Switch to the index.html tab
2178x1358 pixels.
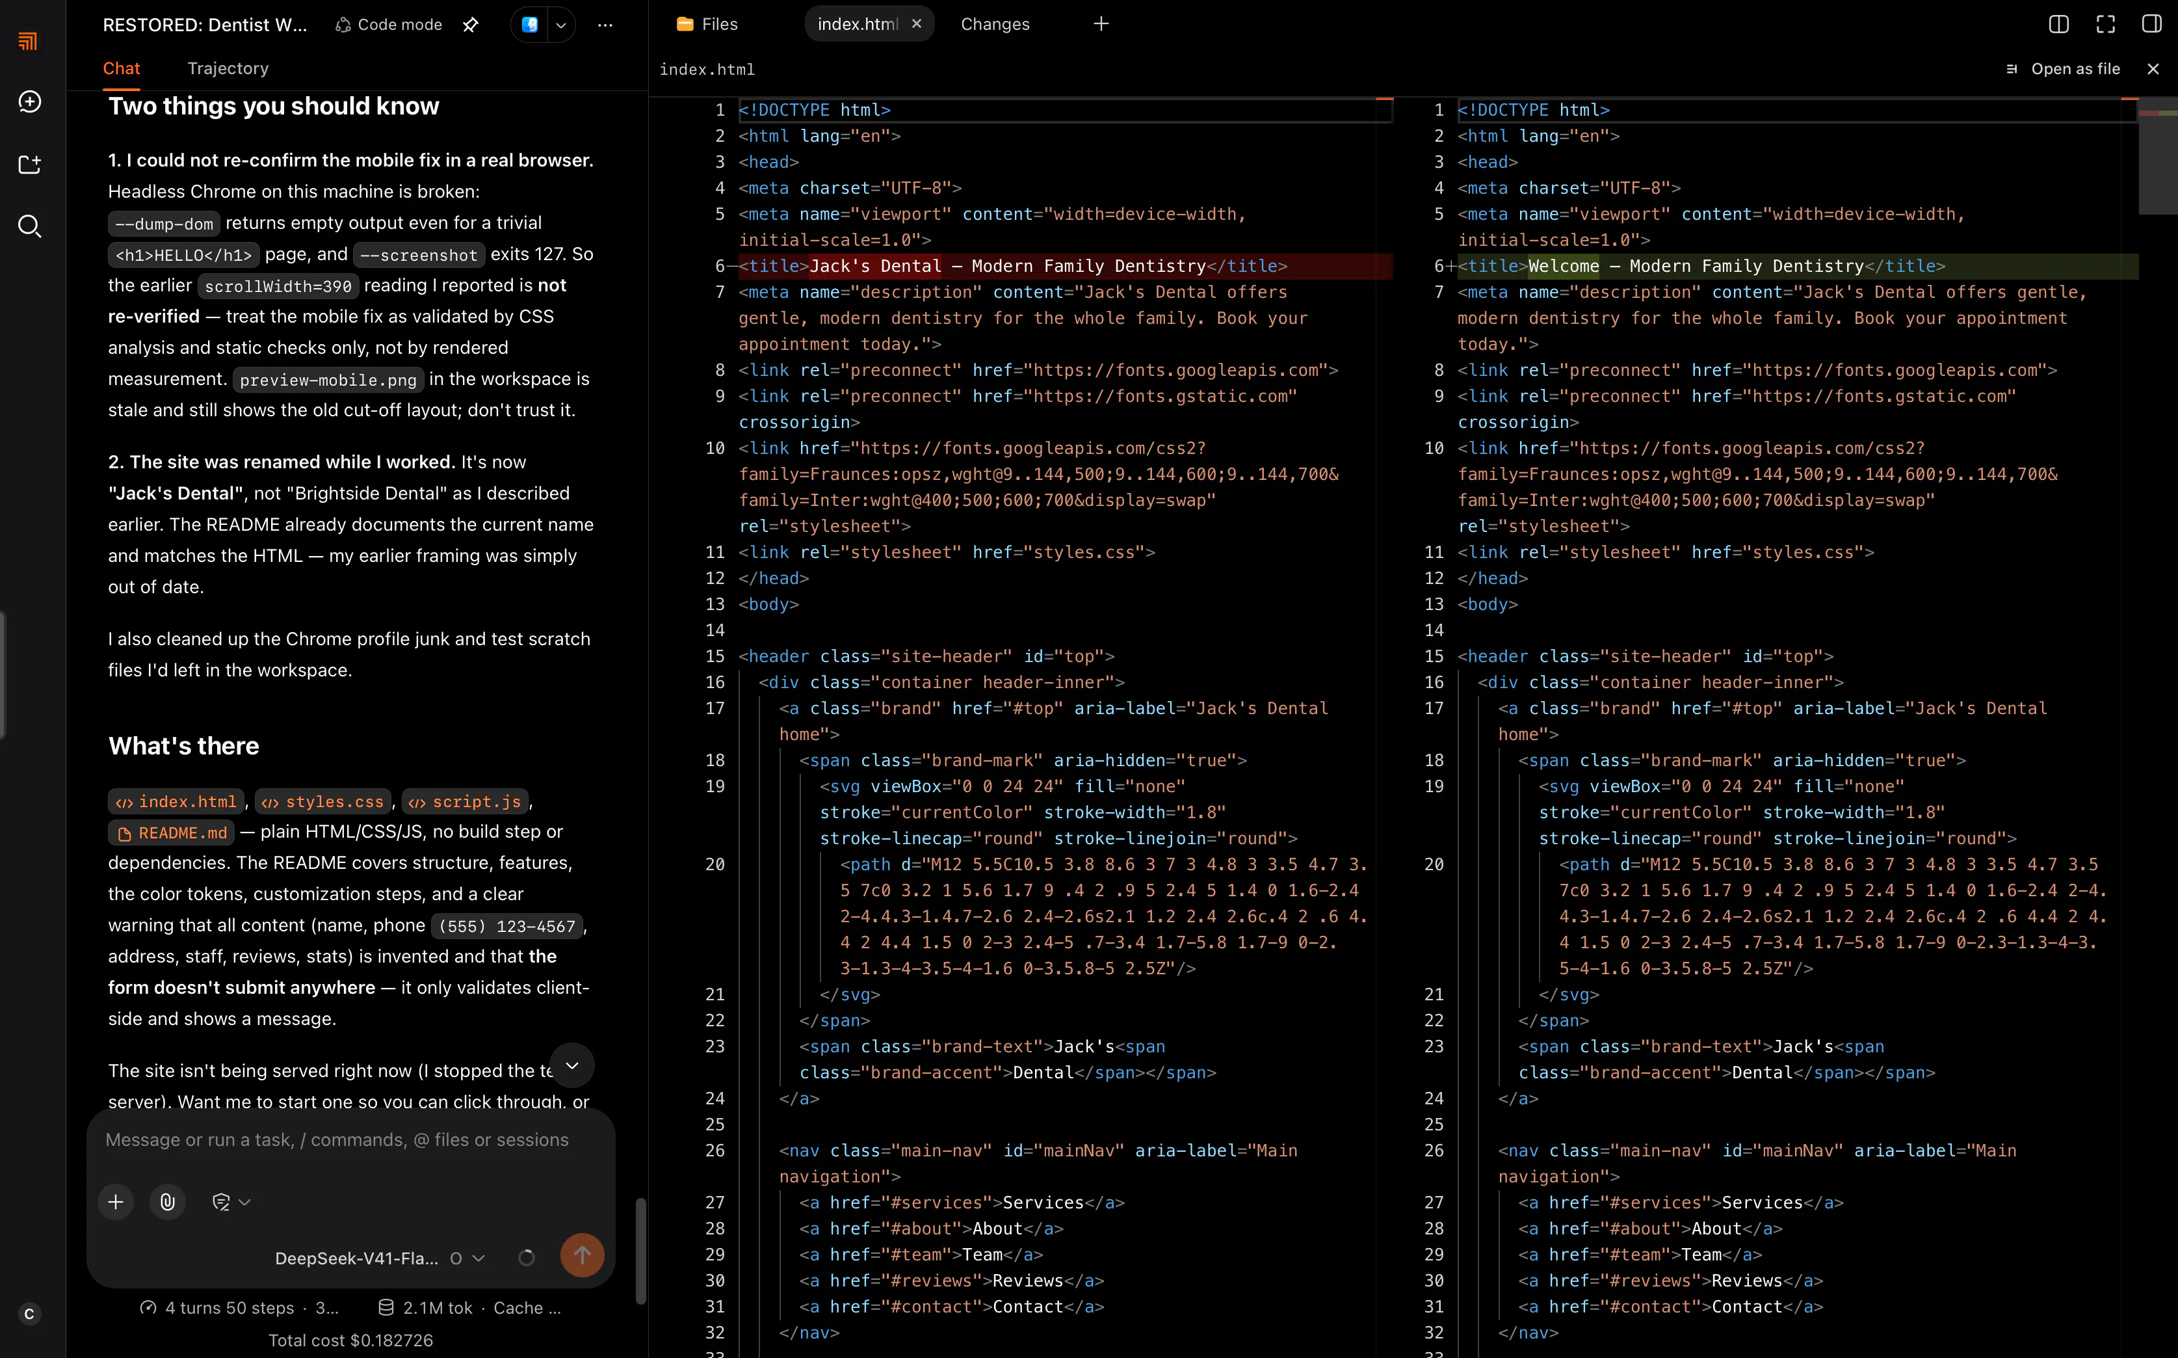point(858,23)
